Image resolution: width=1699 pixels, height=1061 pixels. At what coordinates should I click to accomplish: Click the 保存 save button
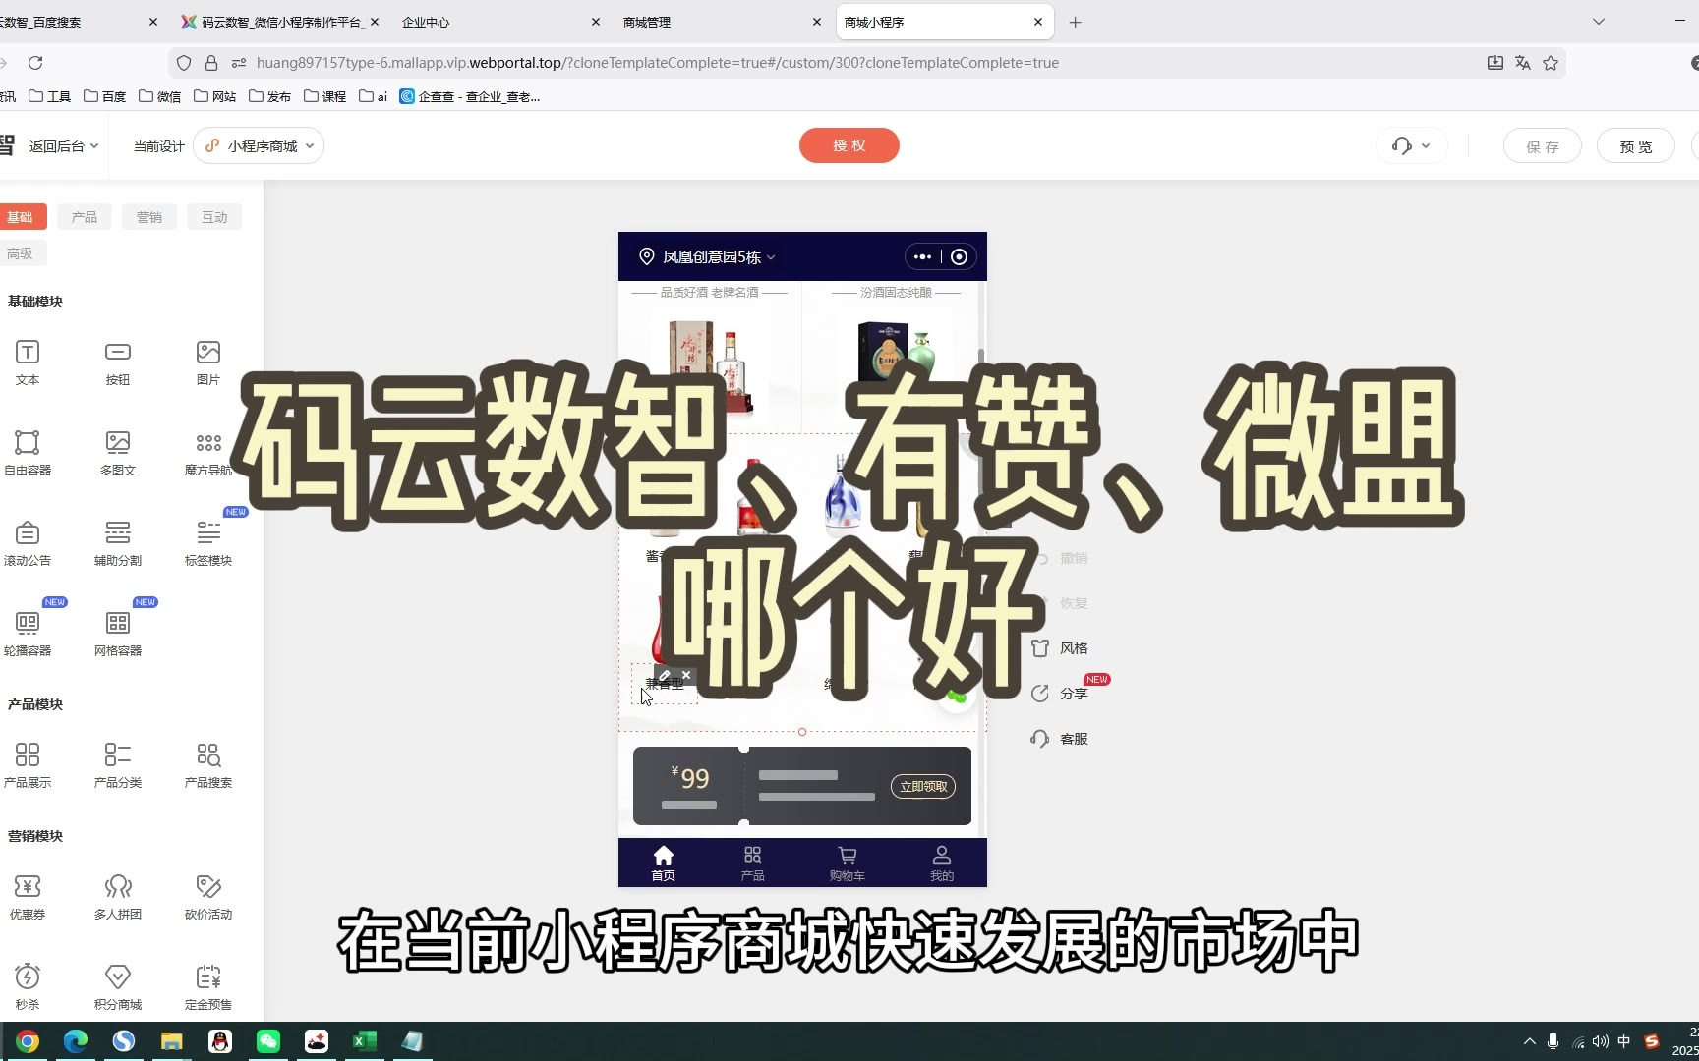(1543, 146)
